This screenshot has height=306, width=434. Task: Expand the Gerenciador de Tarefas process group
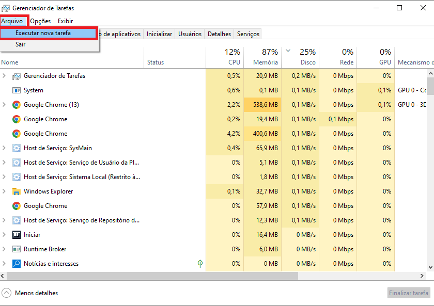[4, 76]
